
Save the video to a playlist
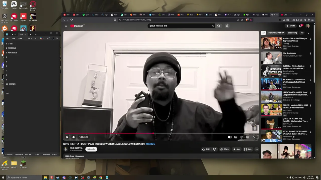pyautogui.click(x=248, y=149)
